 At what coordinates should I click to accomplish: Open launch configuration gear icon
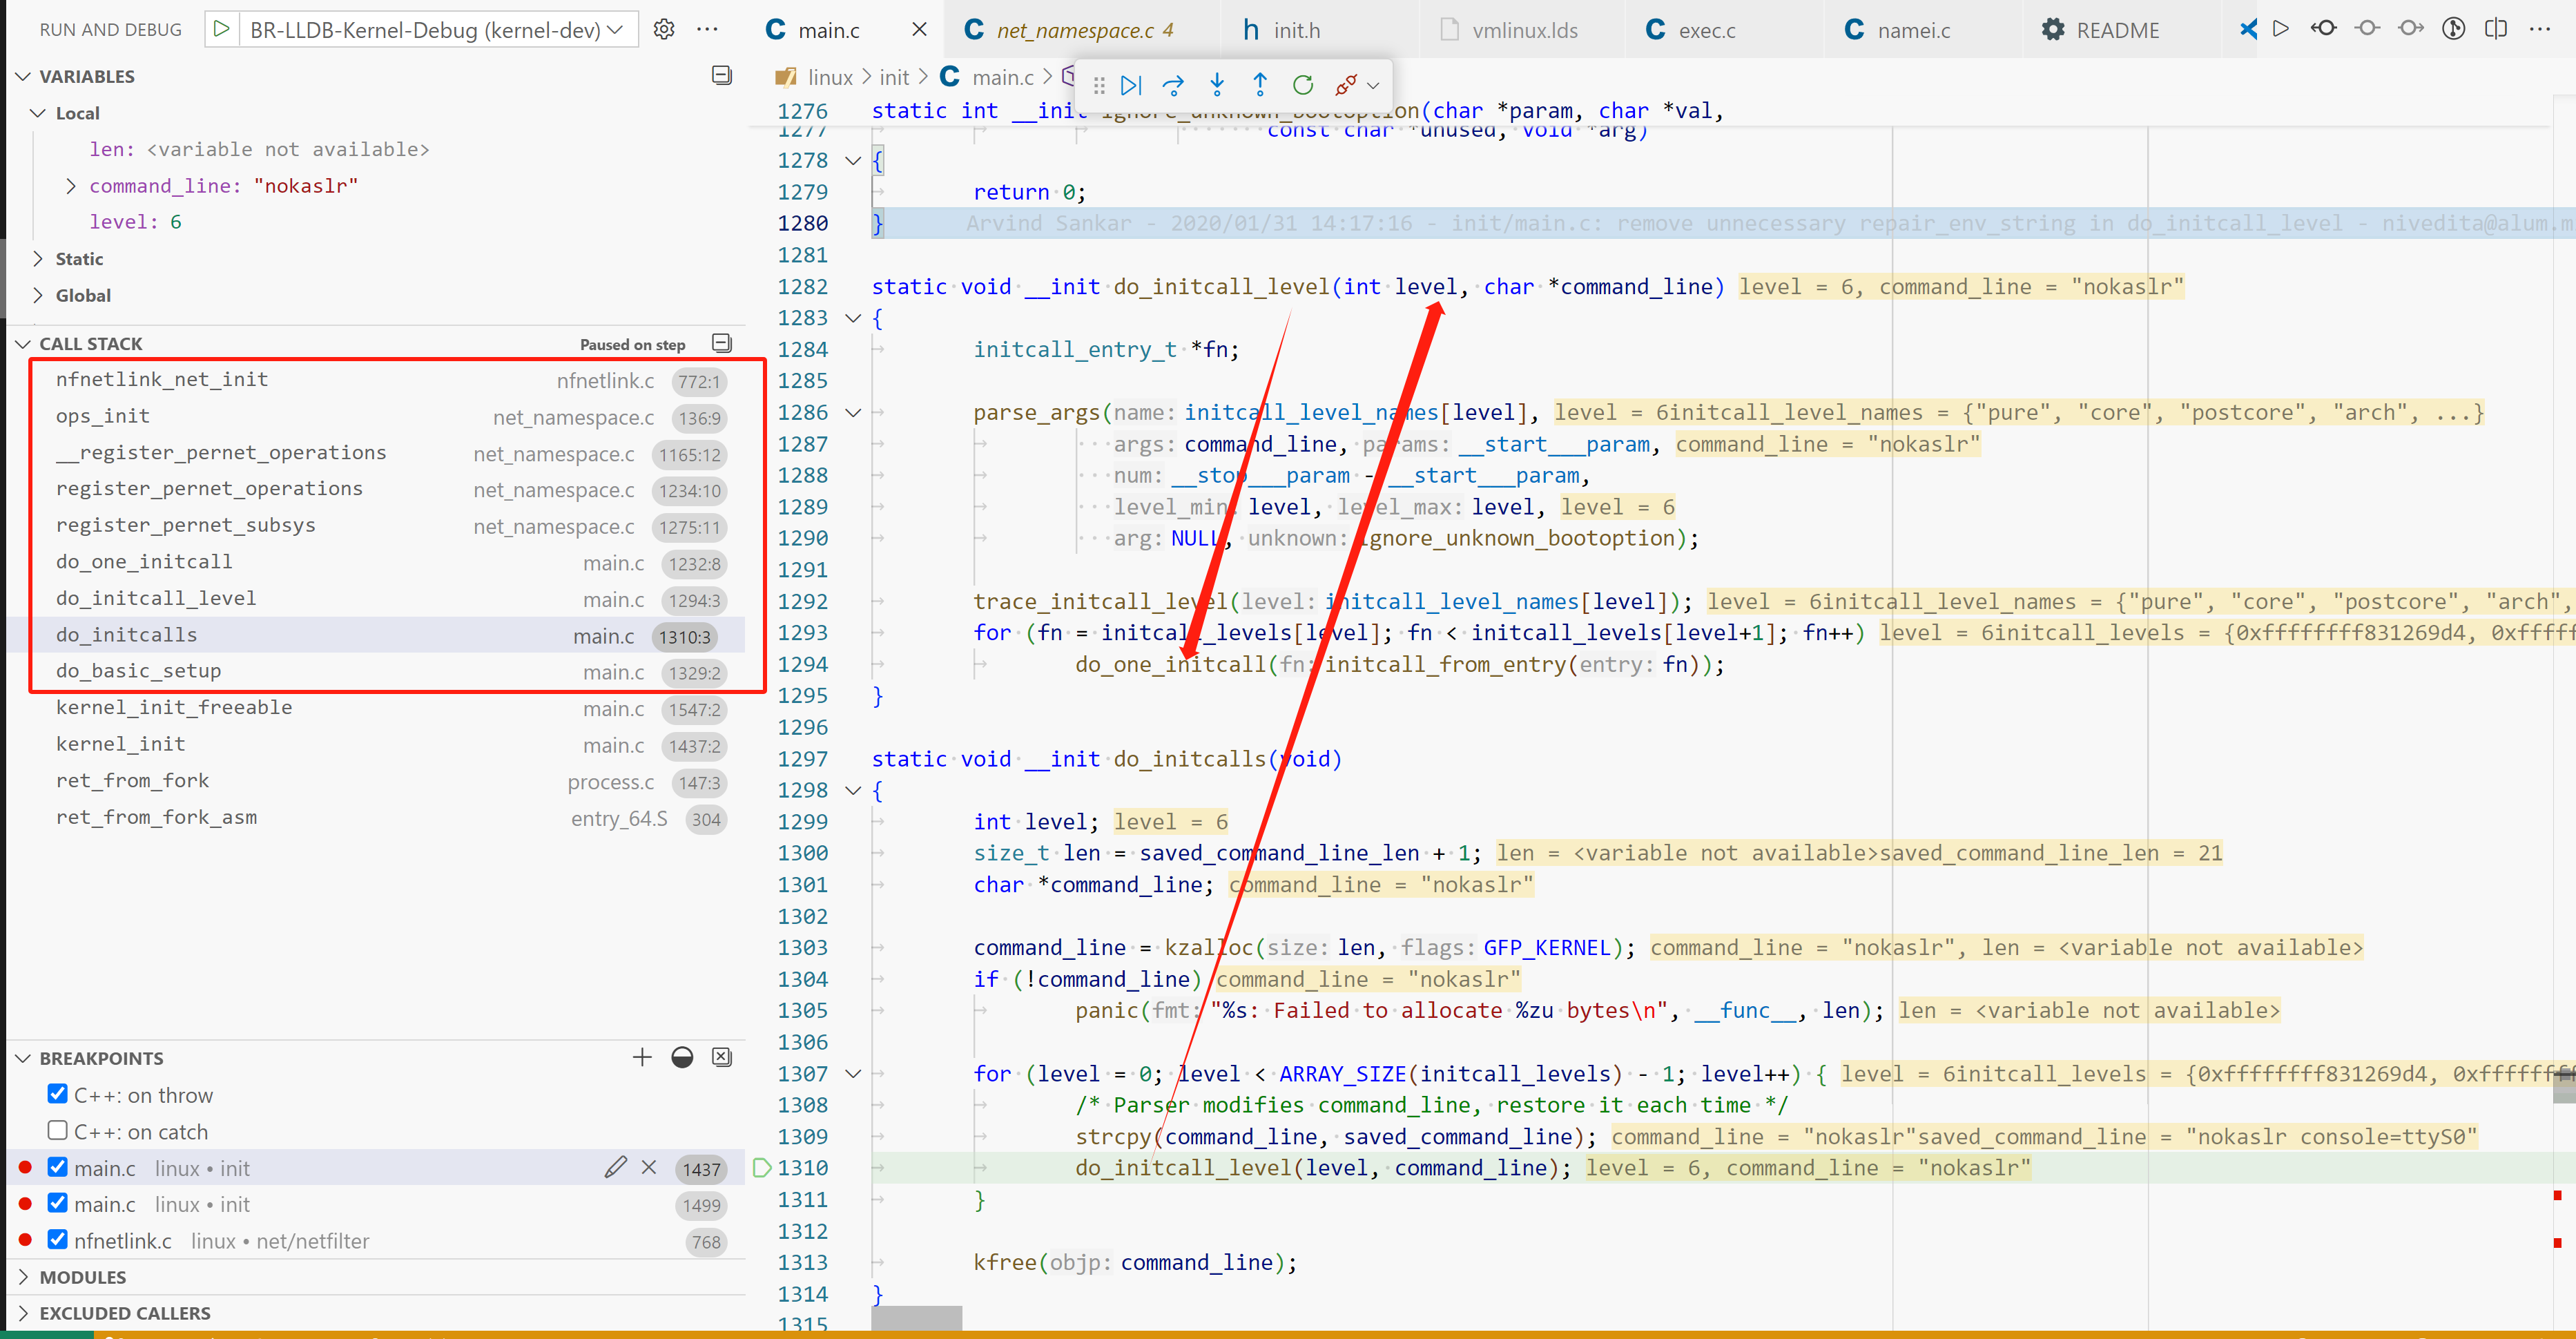pyautogui.click(x=664, y=29)
